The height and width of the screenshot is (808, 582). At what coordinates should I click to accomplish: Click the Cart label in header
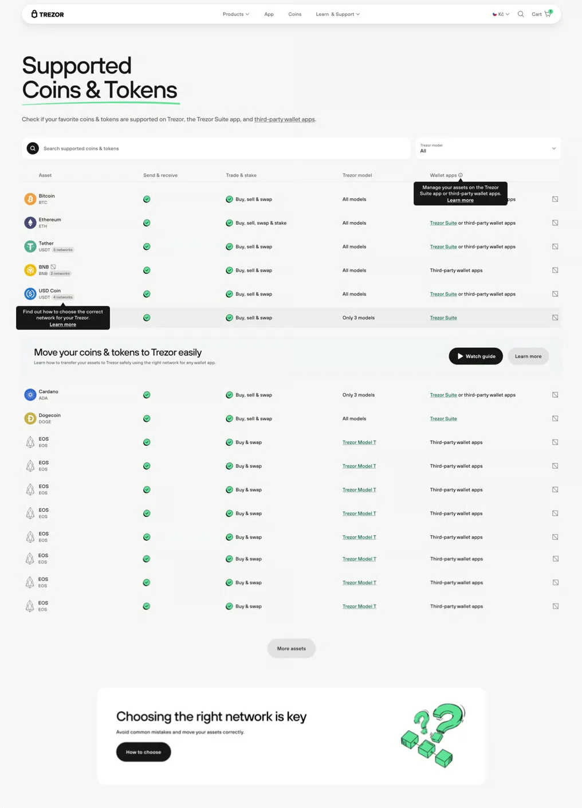(537, 14)
